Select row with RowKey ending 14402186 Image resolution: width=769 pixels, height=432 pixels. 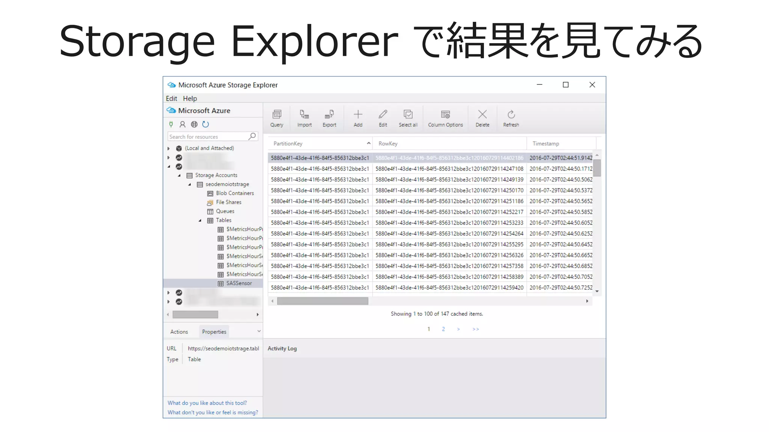coord(430,158)
